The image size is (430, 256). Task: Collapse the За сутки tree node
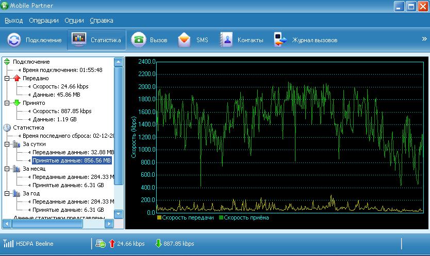[x=7, y=144]
